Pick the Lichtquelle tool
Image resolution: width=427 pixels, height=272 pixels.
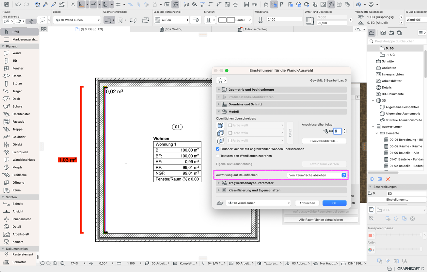pos(20,152)
